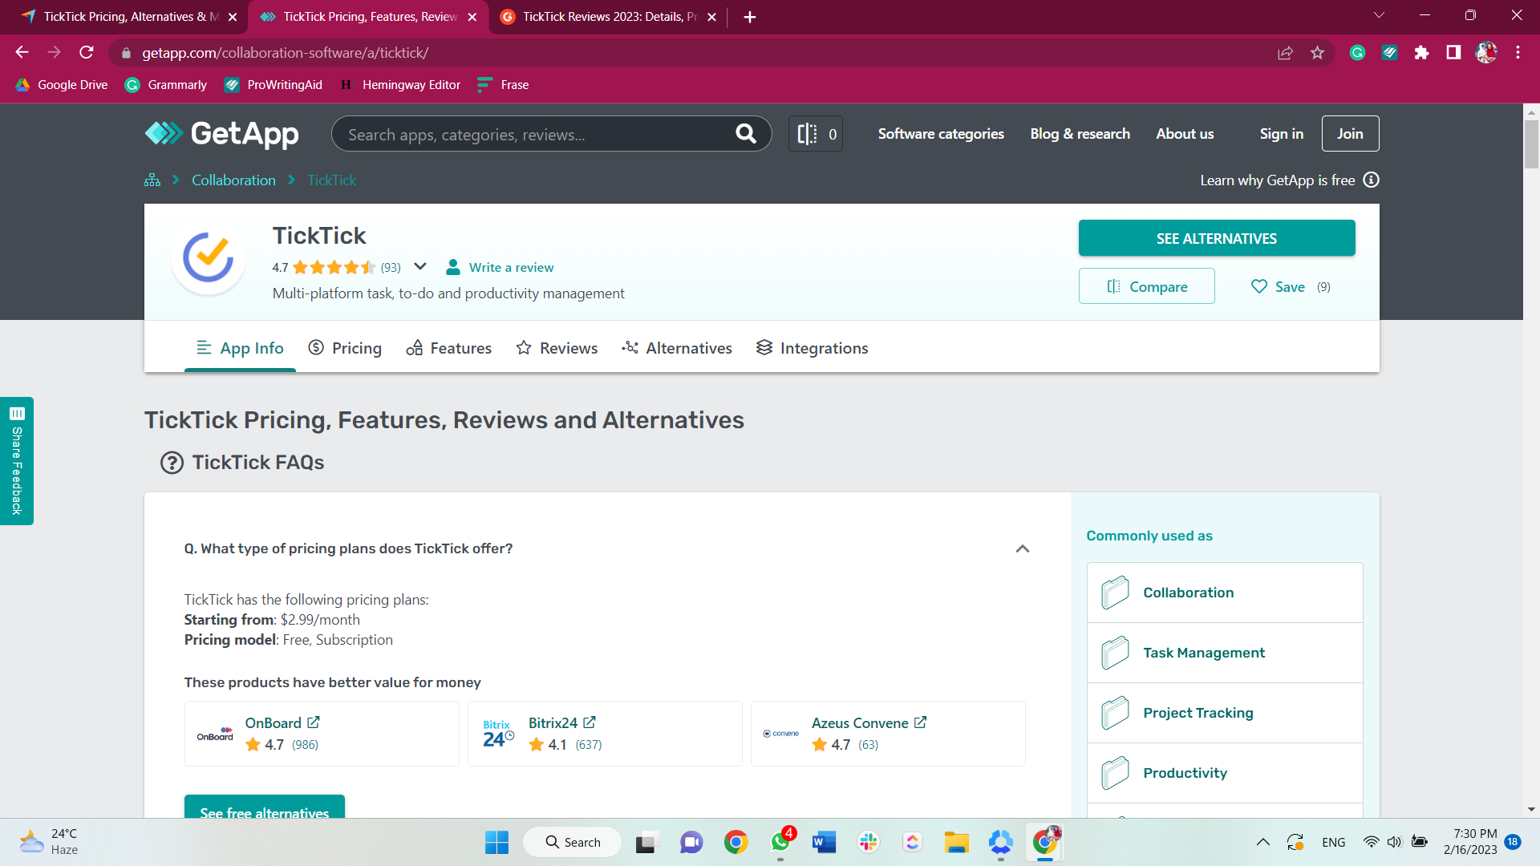Image resolution: width=1540 pixels, height=866 pixels.
Task: Open WhatsApp from the taskbar
Action: 780,842
